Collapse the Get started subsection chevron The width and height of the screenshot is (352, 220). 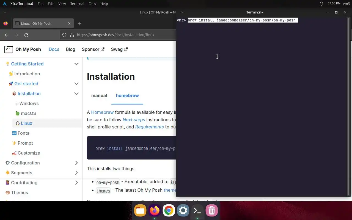pyautogui.click(x=76, y=84)
